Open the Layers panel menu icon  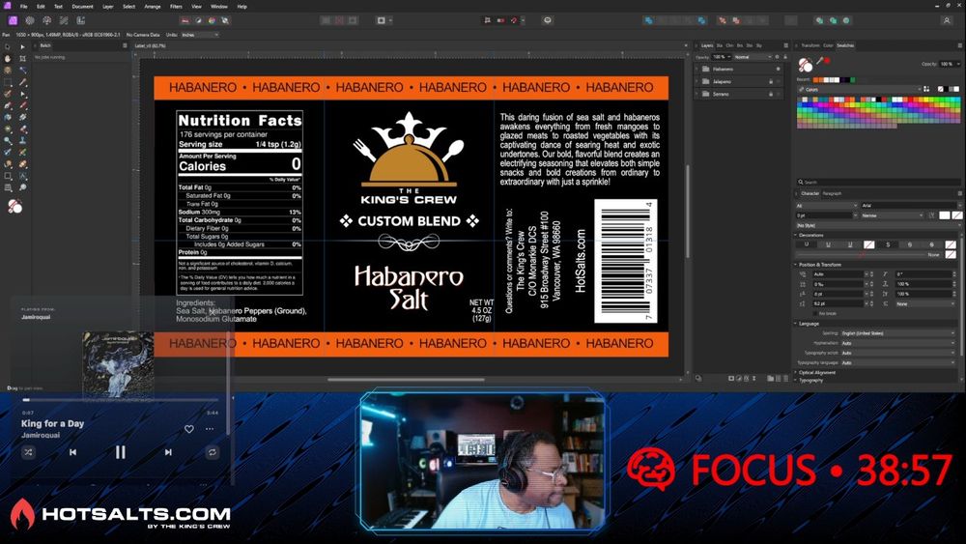tap(785, 45)
